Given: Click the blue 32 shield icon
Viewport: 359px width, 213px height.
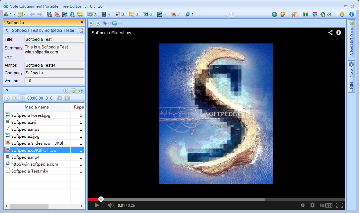Looking at the screenshot, I should (x=315, y=14).
